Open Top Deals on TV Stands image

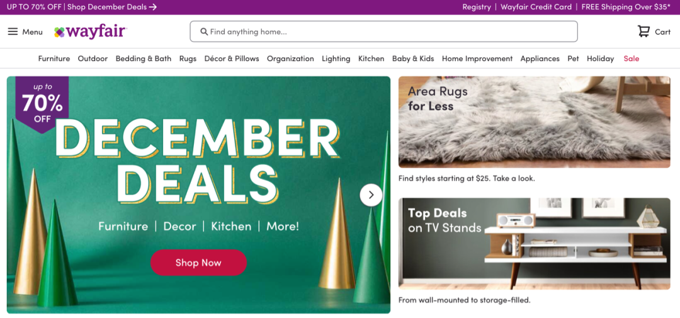(535, 244)
